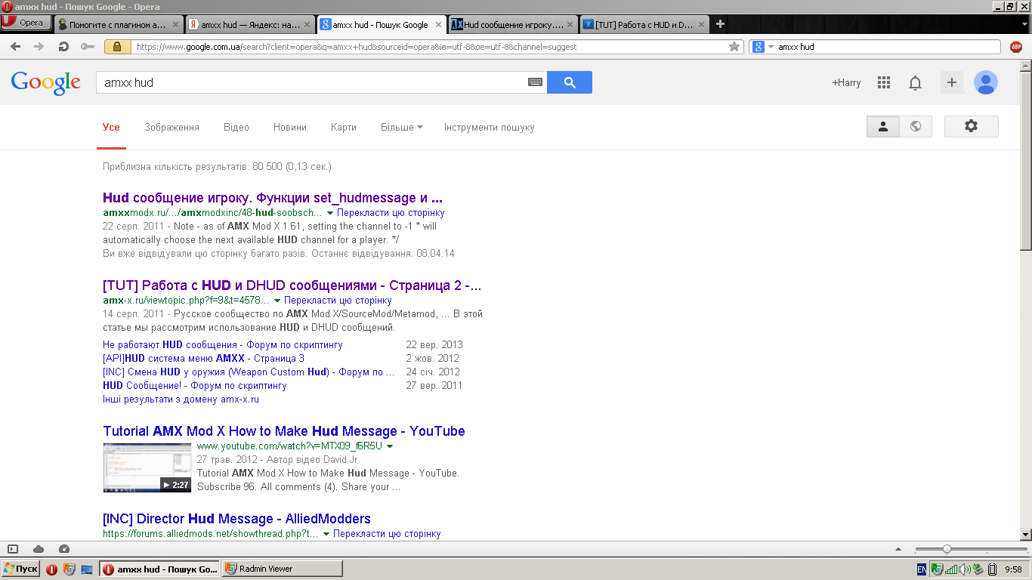This screenshot has width=1032, height=580.
Task: Open '[INC] Смена HUD у оружия' sublink
Action: [249, 372]
